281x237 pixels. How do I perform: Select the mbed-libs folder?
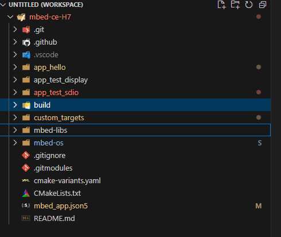point(135,130)
